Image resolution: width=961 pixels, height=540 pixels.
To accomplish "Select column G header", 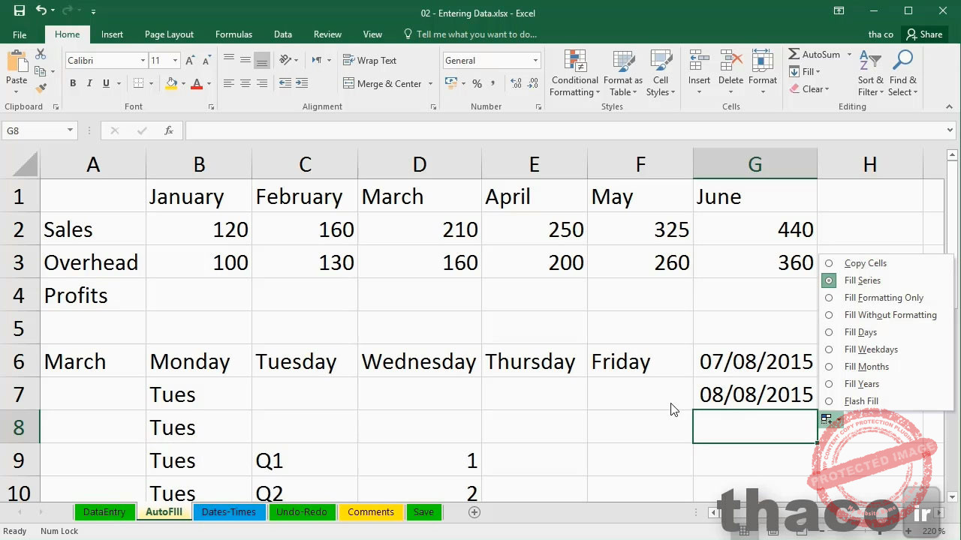I will (x=755, y=164).
